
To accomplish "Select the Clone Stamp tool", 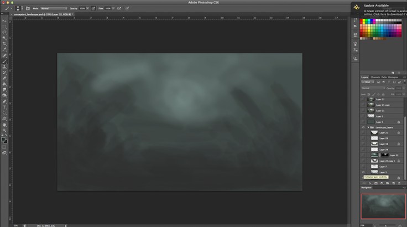I will (x=4, y=67).
